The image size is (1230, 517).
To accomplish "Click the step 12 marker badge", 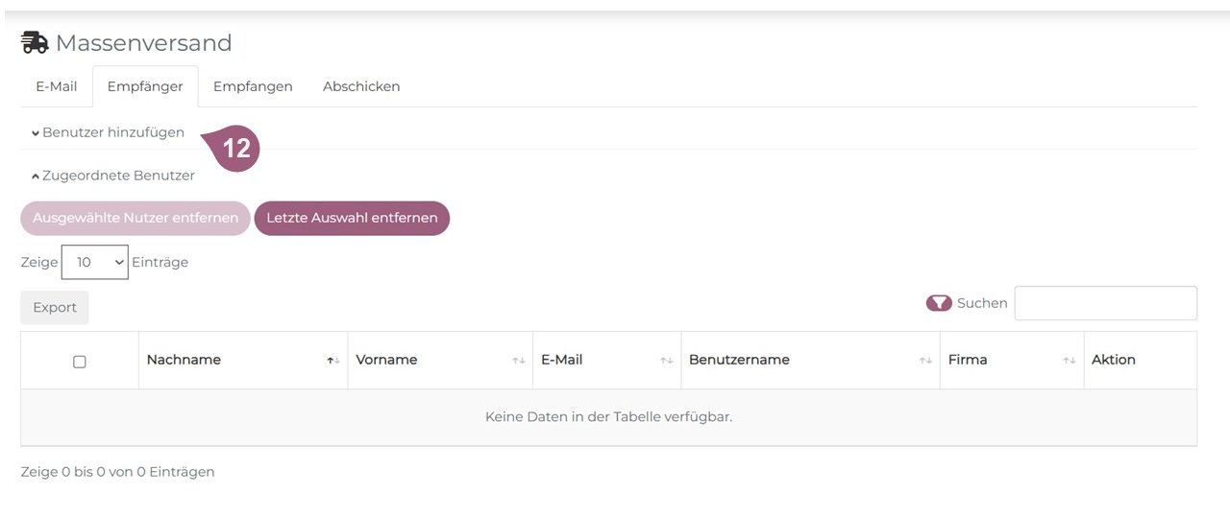I will [x=235, y=149].
